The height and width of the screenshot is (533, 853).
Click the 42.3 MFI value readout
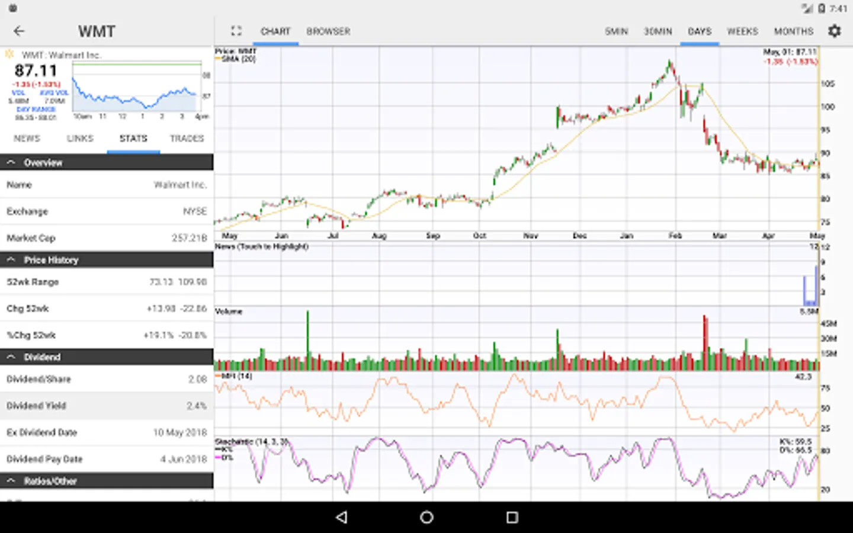click(x=803, y=377)
